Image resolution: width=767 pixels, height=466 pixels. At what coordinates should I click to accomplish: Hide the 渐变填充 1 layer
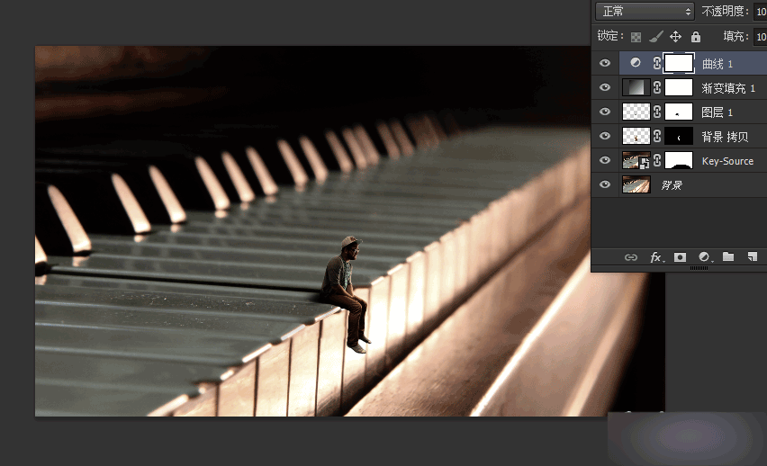[605, 87]
